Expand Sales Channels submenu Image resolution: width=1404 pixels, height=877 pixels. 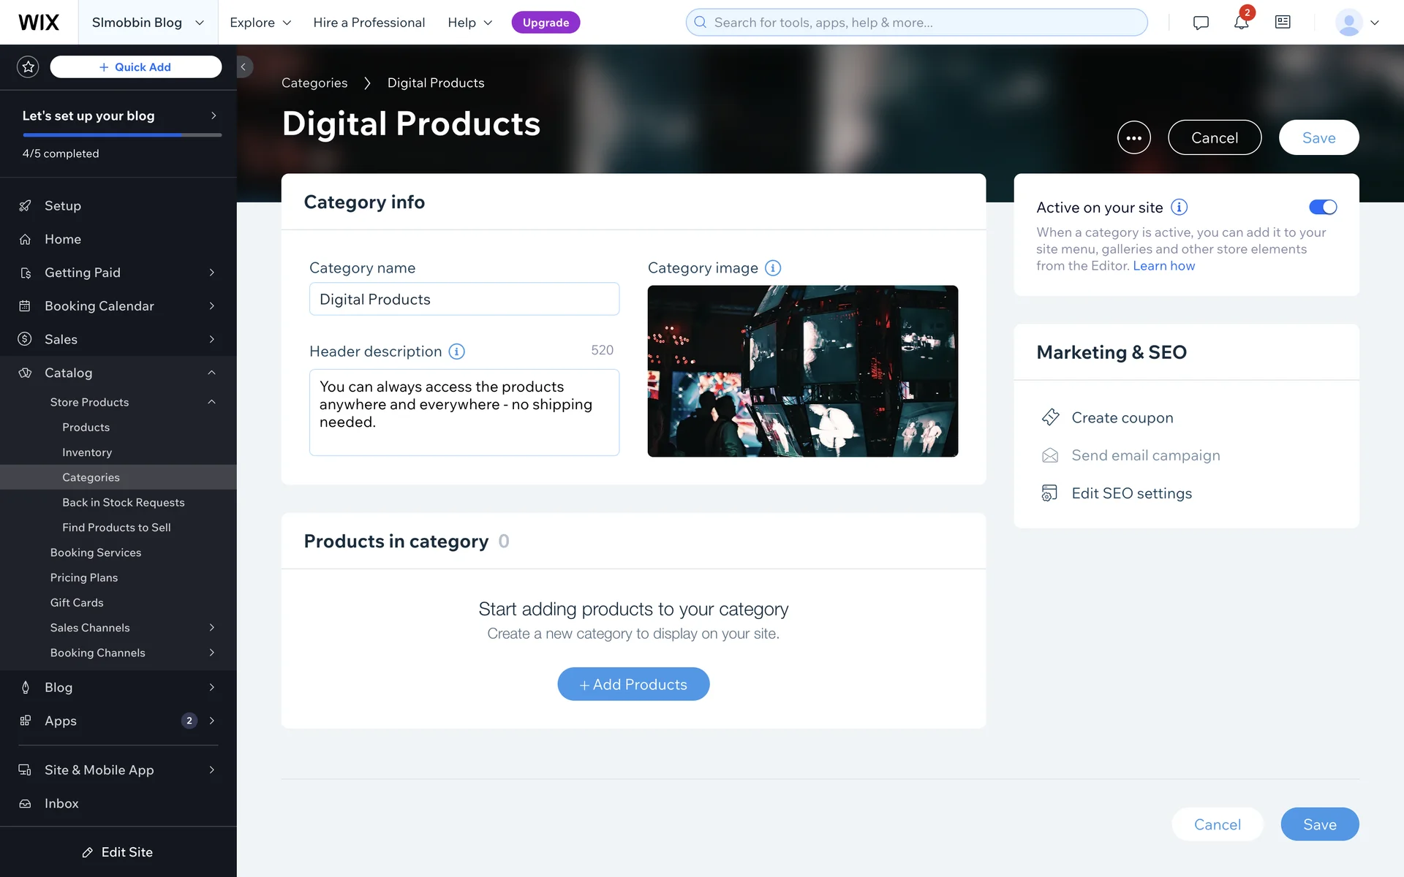(x=211, y=628)
